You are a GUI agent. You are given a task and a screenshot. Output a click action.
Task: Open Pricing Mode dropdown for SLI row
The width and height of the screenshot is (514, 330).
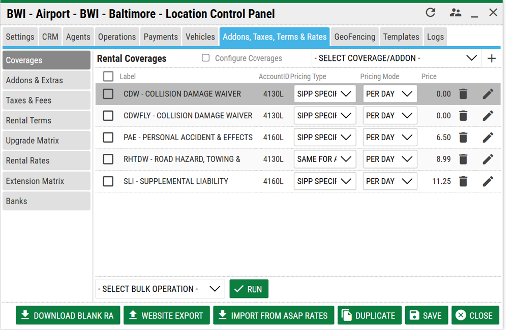pos(389,181)
